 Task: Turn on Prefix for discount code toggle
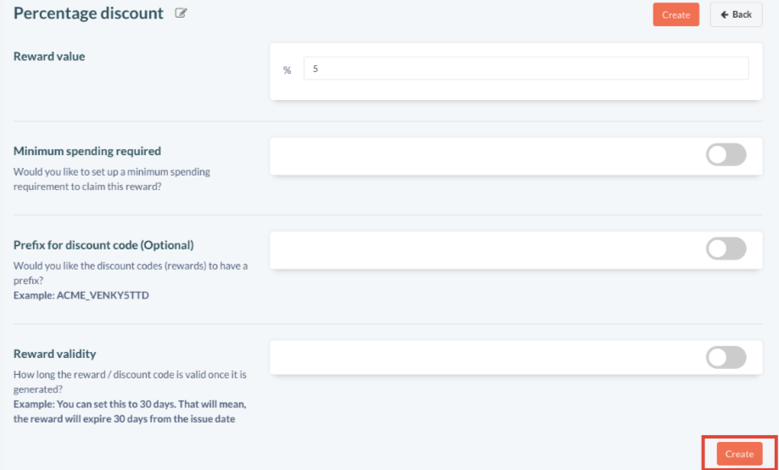tap(726, 249)
